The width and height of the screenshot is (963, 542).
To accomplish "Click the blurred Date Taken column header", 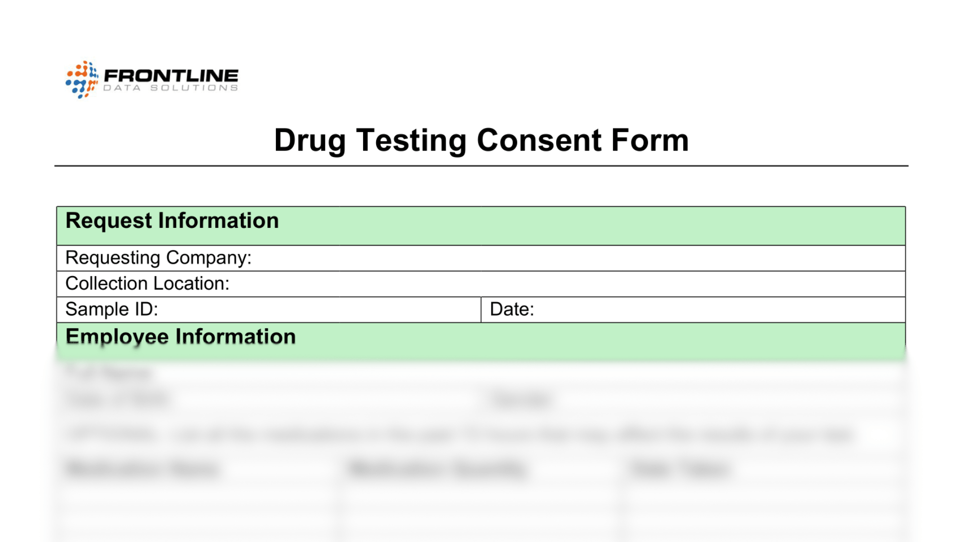I will click(x=680, y=469).
